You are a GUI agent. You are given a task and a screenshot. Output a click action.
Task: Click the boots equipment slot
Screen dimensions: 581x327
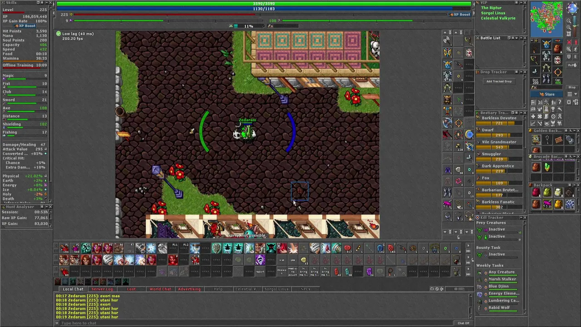coord(547,79)
